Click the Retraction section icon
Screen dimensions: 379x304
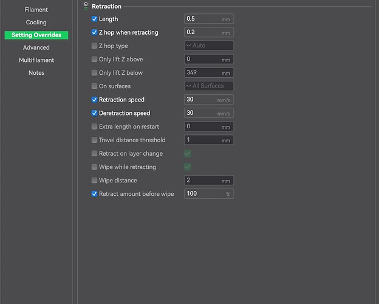tap(86, 6)
